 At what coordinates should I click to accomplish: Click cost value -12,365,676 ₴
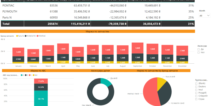[118, 17]
